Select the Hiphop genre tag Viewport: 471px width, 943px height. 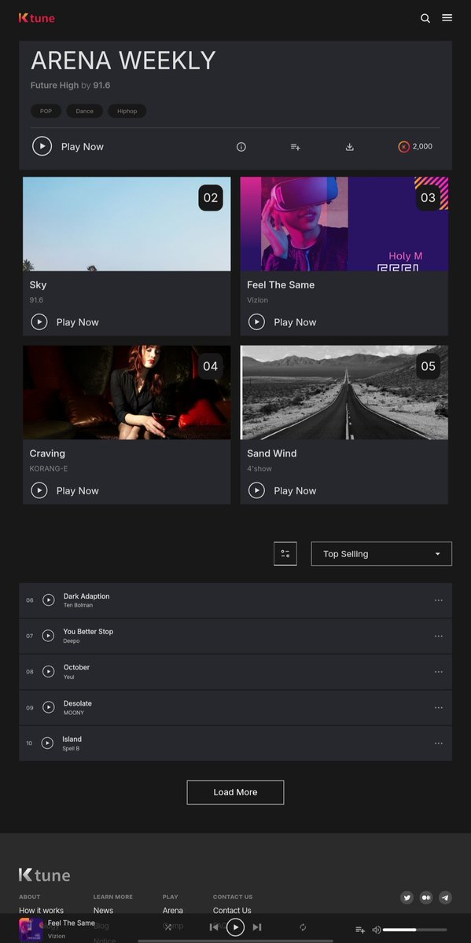tap(127, 111)
